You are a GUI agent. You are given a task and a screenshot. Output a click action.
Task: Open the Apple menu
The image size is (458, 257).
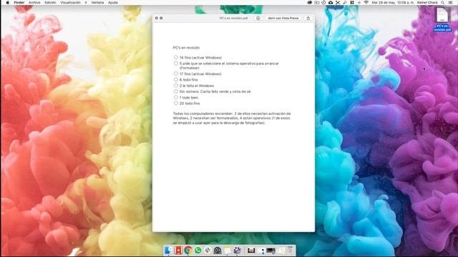tap(8, 3)
